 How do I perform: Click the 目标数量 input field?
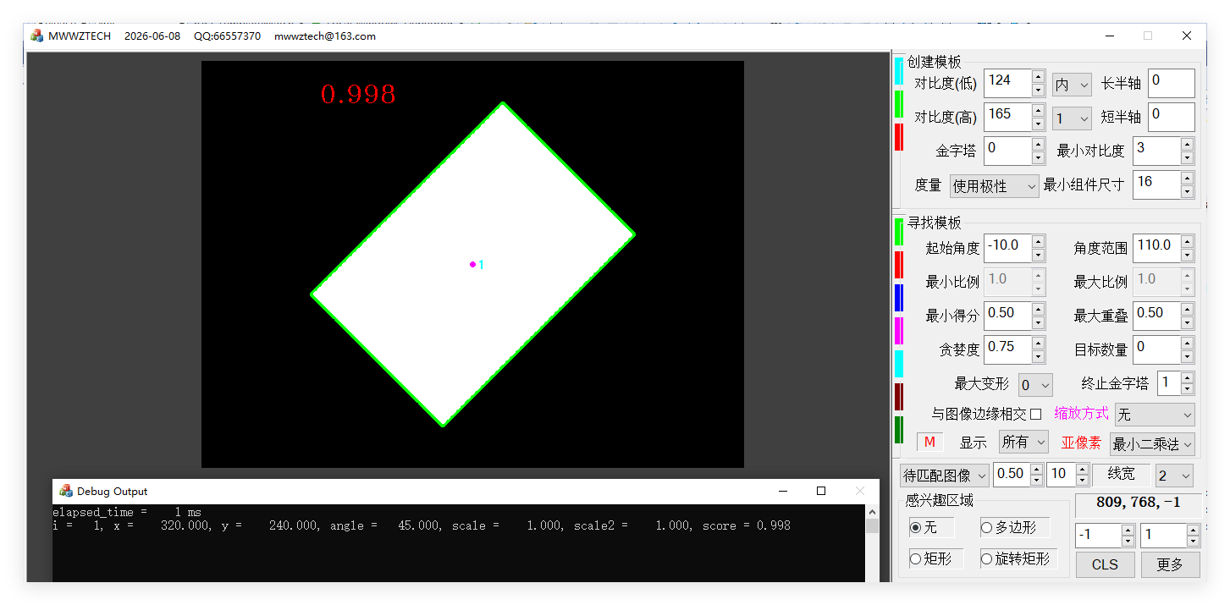click(1156, 349)
